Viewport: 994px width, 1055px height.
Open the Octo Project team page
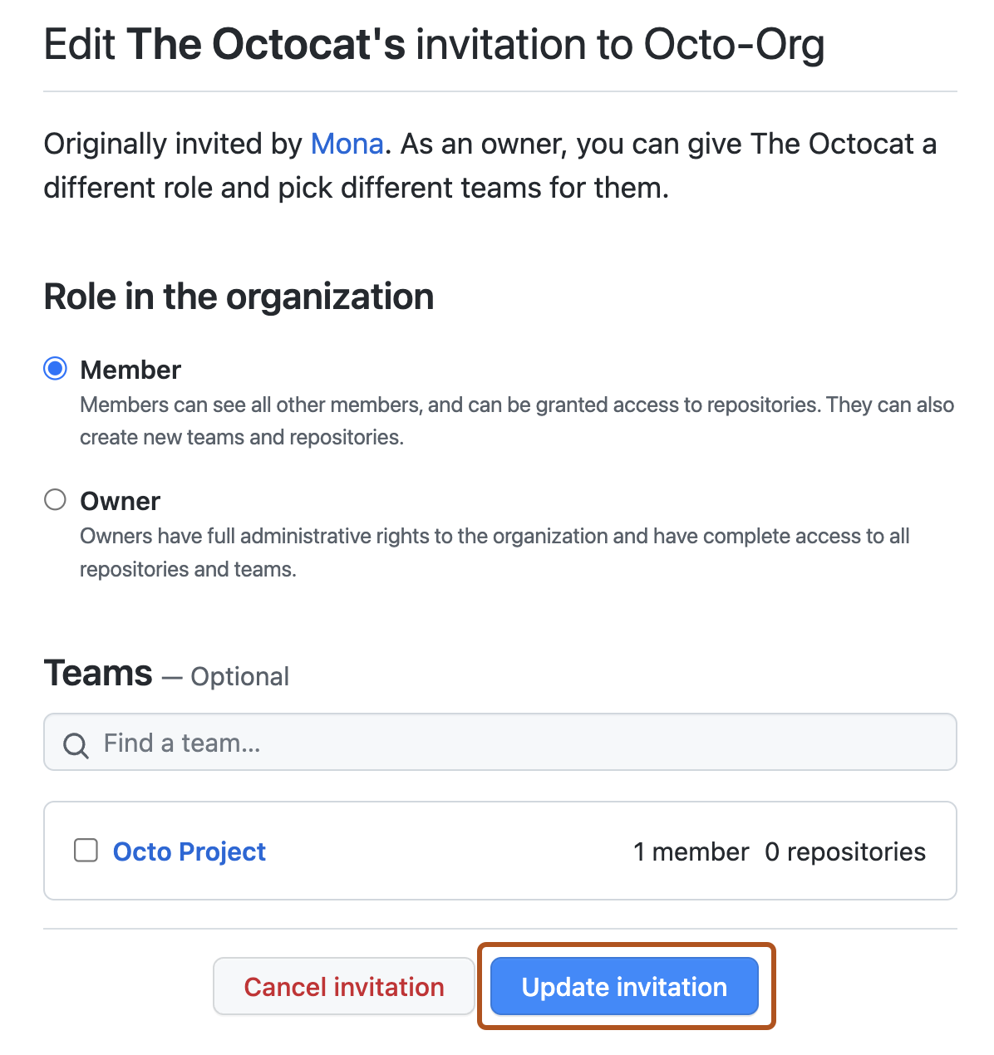[189, 851]
